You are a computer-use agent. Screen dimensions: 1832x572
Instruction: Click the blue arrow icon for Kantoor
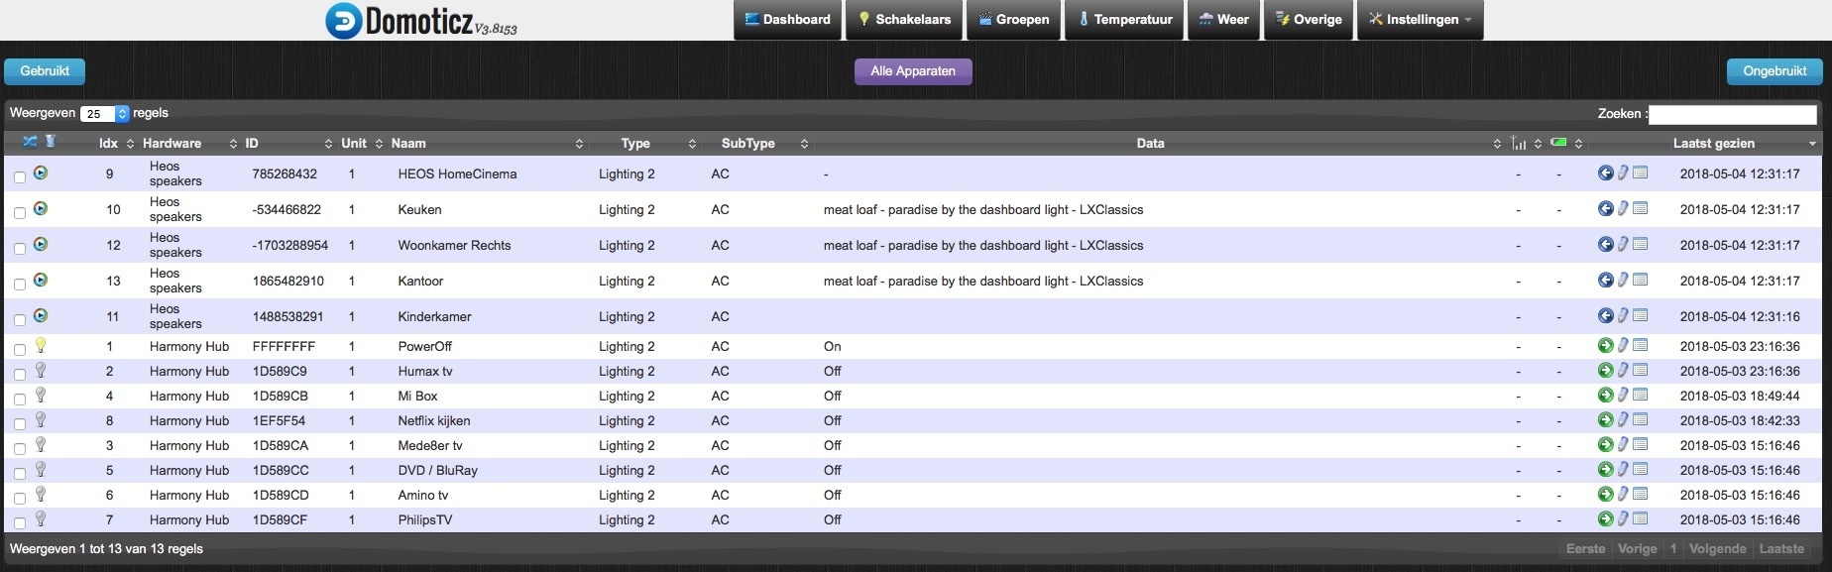(1606, 280)
